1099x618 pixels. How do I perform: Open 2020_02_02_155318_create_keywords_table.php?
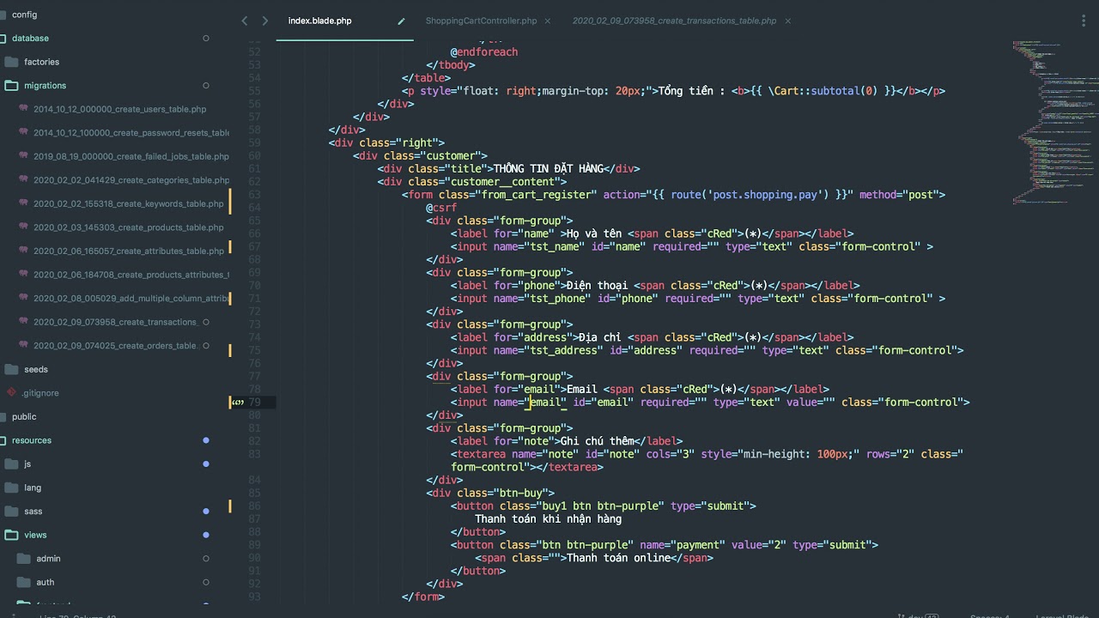click(128, 203)
